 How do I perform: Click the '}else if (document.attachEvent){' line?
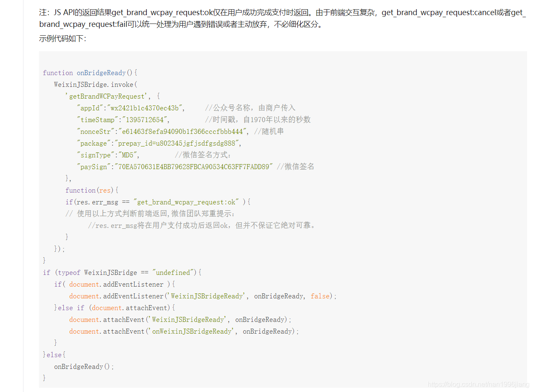[114, 308]
